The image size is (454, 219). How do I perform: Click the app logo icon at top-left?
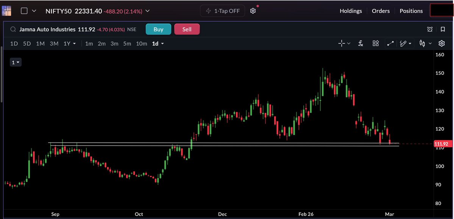click(6, 11)
